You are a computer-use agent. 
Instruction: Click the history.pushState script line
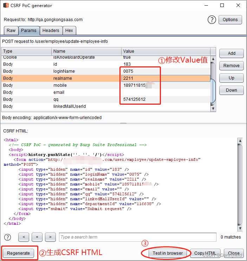[x=66, y=155]
